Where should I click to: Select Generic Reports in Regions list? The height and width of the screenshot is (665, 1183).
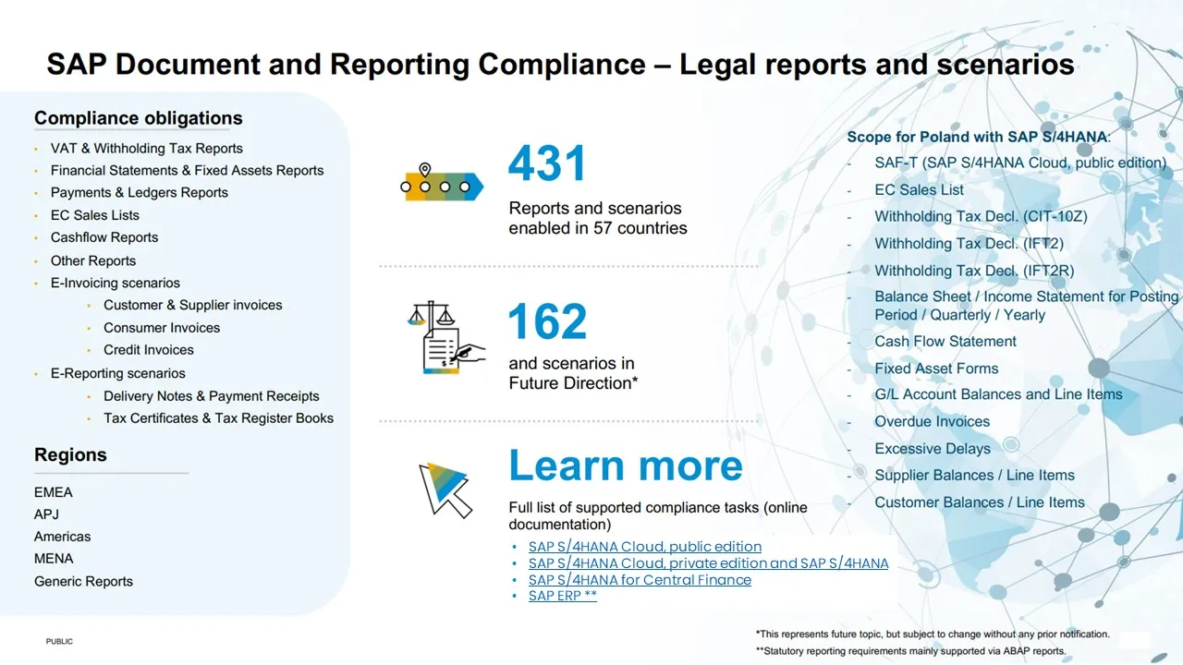coord(83,582)
